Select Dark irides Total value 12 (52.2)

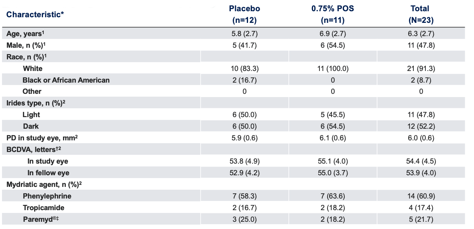pos(420,126)
